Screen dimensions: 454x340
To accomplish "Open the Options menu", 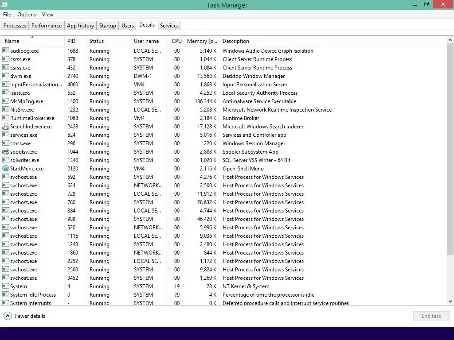I will (27, 15).
